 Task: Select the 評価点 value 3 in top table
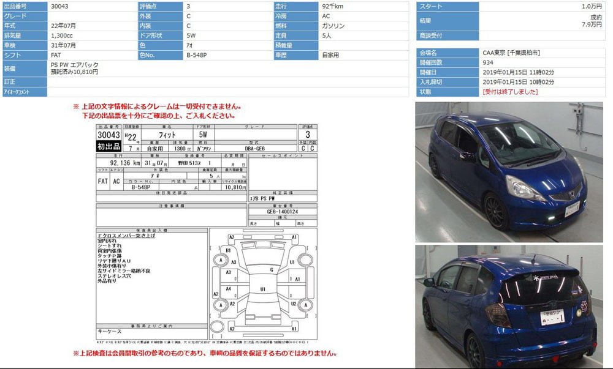point(188,6)
